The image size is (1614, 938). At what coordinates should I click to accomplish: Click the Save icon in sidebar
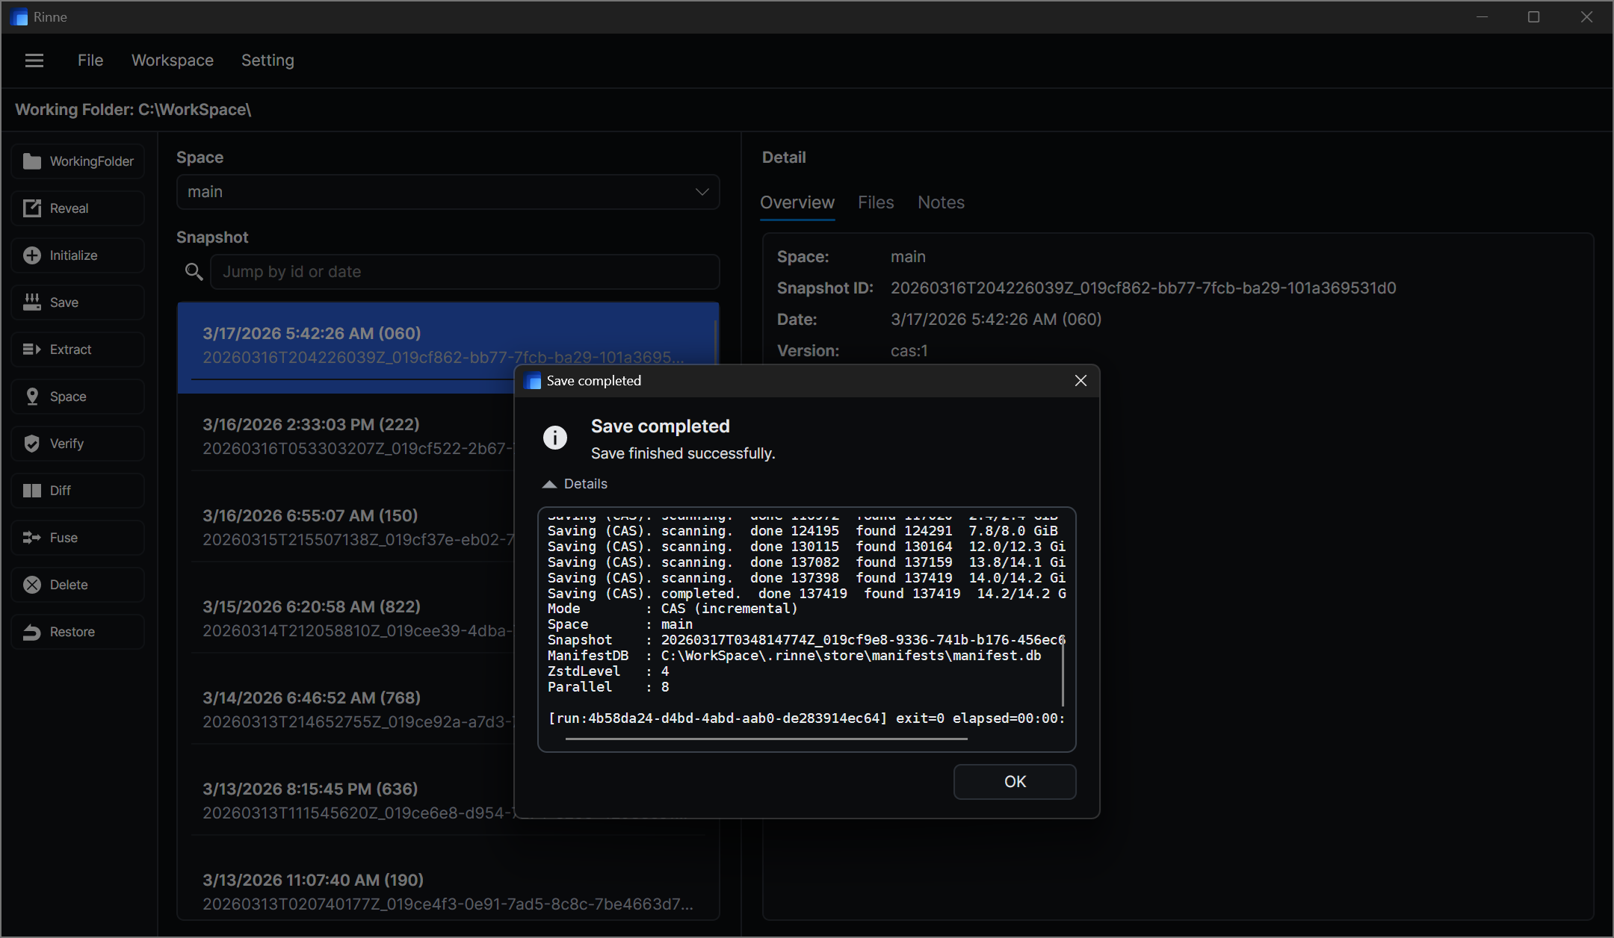32,302
